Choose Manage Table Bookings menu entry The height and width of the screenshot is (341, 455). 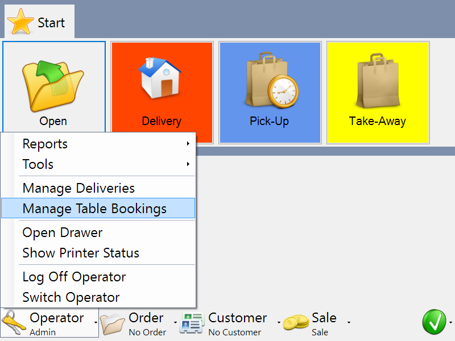[94, 209]
